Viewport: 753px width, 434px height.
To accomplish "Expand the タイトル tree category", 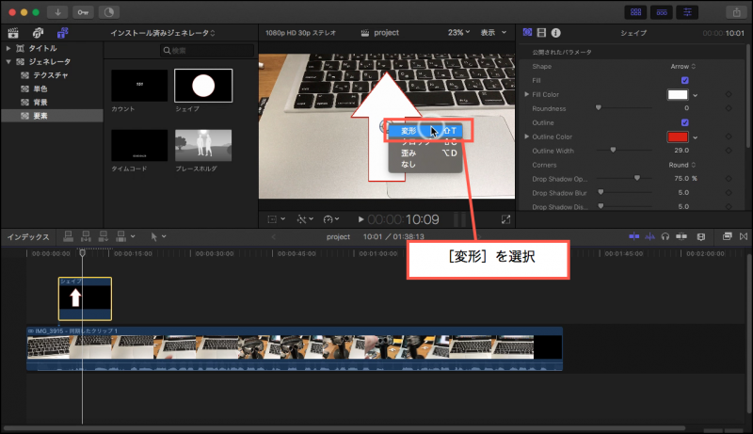I will point(8,48).
